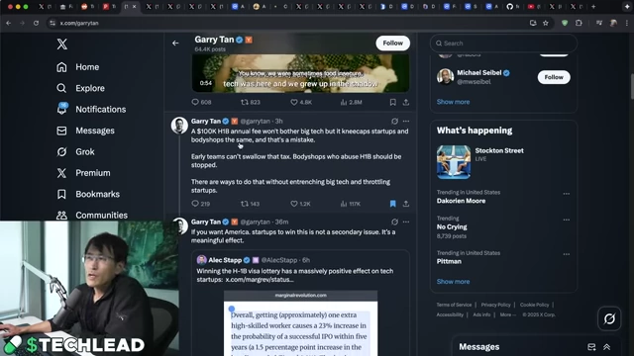Go back with the profile back arrow

pos(175,44)
